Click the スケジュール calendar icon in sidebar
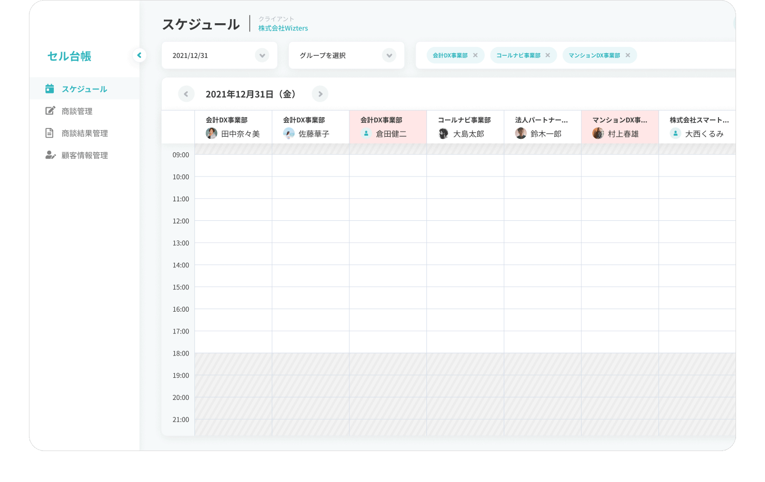The width and height of the screenshot is (765, 482). (50, 88)
